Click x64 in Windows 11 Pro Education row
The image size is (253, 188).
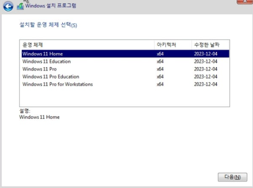[160, 76]
